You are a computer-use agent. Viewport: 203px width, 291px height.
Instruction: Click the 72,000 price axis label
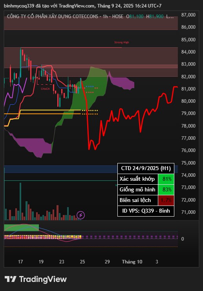[x=188, y=200]
